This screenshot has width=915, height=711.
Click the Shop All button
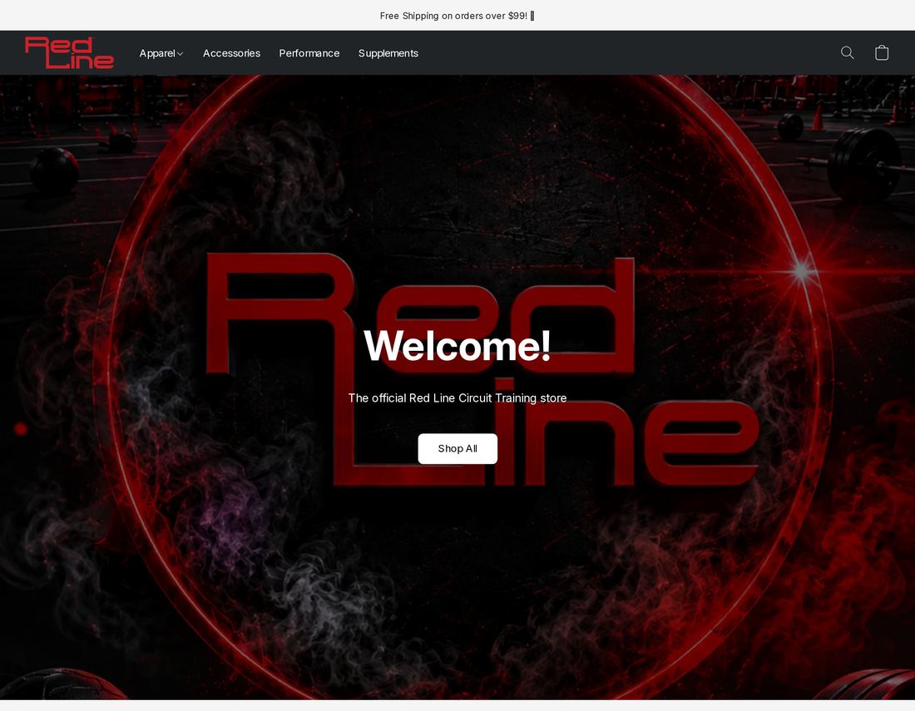point(457,448)
